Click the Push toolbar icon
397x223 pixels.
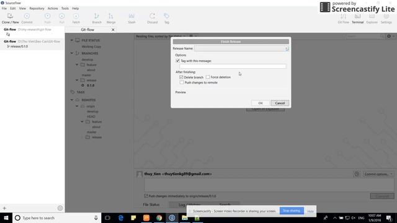click(x=47, y=19)
